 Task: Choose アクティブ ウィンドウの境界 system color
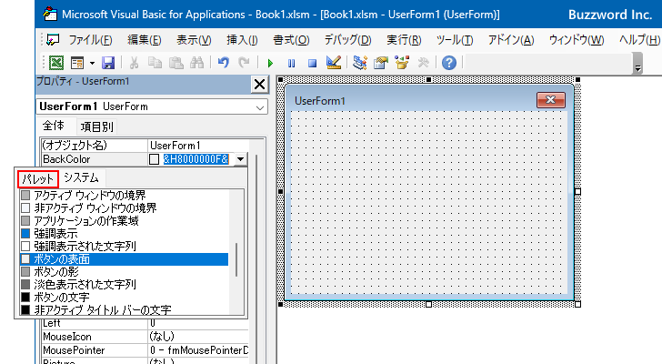coord(125,195)
